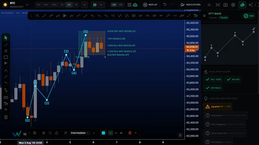Pick the cyan line color swatch
Screen dimensions: 259x145
point(103,133)
